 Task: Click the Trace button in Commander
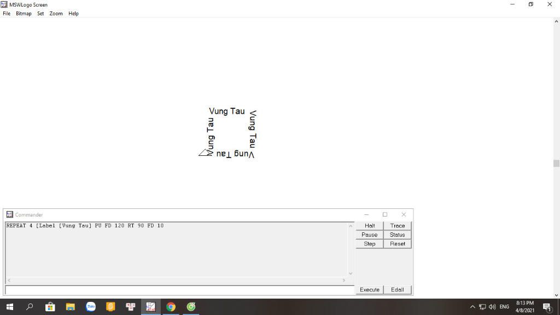pos(398,226)
